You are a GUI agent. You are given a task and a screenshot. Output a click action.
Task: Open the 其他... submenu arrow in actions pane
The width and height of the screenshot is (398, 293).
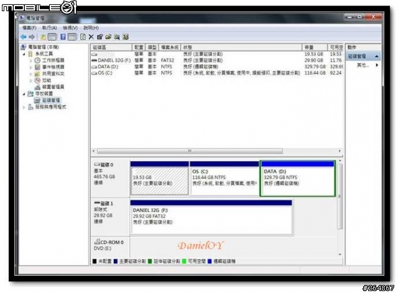pos(377,65)
